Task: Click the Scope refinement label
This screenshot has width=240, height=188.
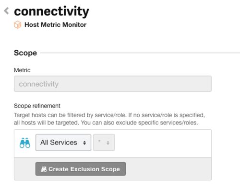Action: pos(37,106)
